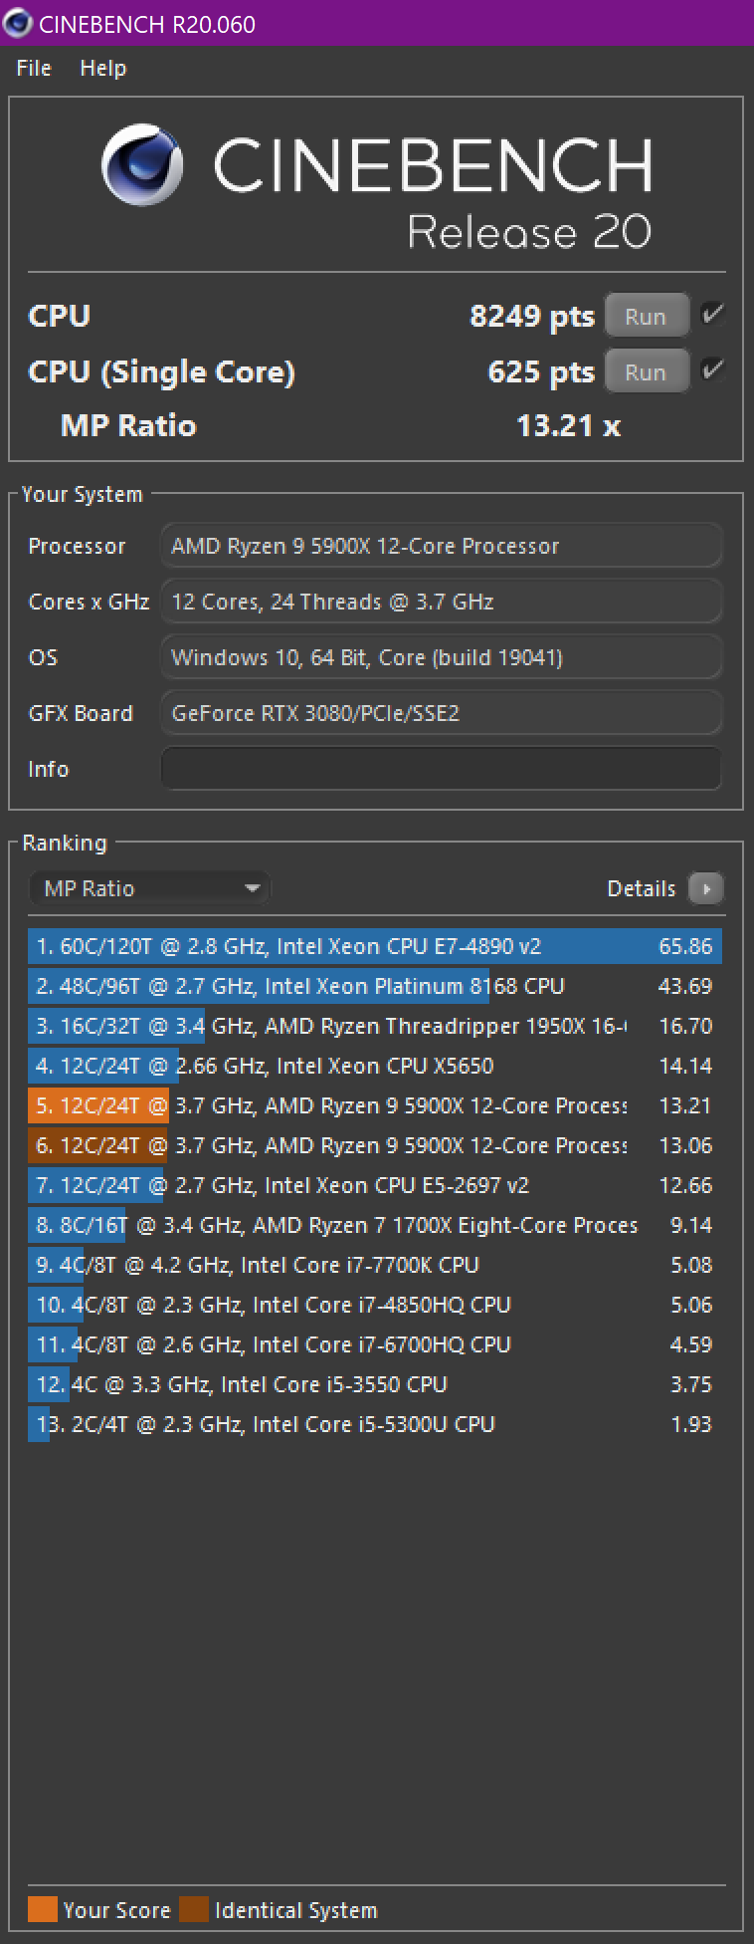Select ranking row Threadripper 1950X
The image size is (754, 1944).
pyautogui.click(x=375, y=1026)
